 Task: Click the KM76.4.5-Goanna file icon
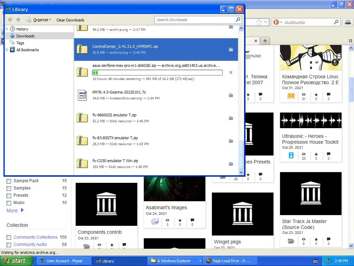click(x=82, y=95)
